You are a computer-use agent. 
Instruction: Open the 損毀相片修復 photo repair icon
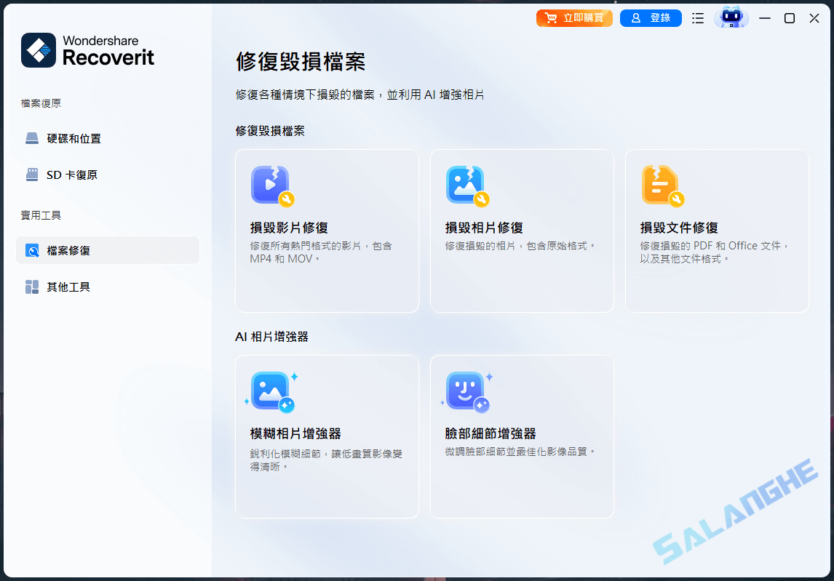tap(466, 185)
